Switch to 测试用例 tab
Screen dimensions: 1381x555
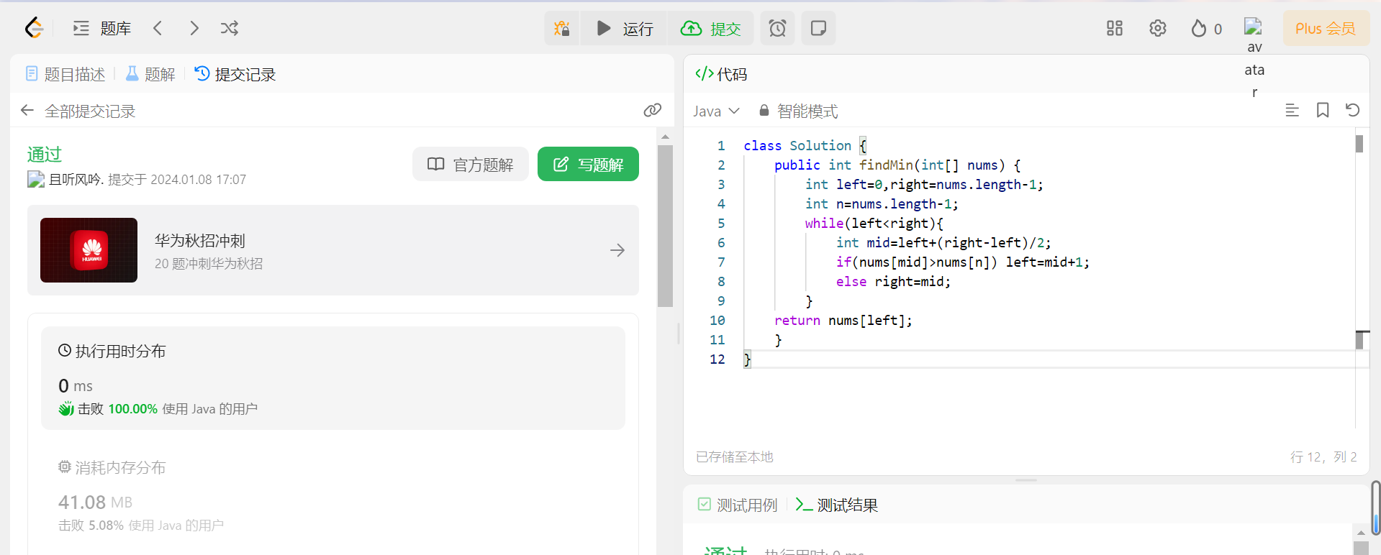pyautogui.click(x=738, y=505)
